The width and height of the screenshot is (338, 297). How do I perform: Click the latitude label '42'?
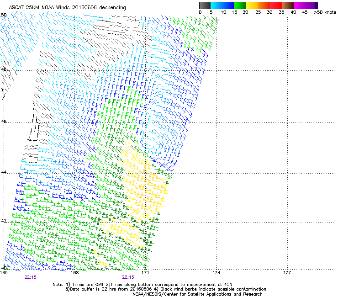click(x=4, y=221)
